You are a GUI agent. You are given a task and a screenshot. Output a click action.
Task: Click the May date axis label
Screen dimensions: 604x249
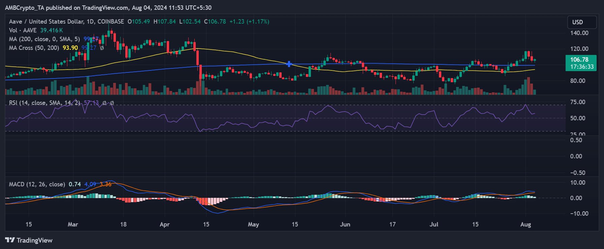pos(253,224)
